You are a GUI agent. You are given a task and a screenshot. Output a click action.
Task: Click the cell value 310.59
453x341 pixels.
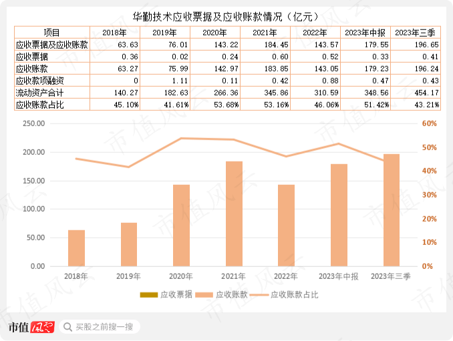point(327,93)
